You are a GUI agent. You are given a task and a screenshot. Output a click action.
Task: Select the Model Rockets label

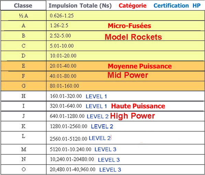133,37
